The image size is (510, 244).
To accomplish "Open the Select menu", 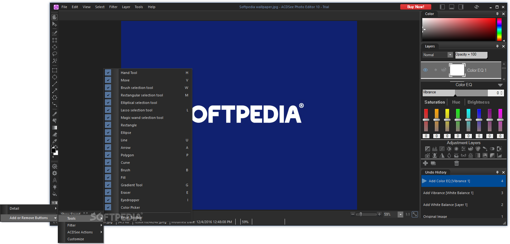I will pyautogui.click(x=100, y=7).
